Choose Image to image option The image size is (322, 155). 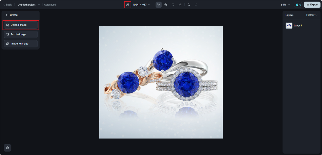21,44
